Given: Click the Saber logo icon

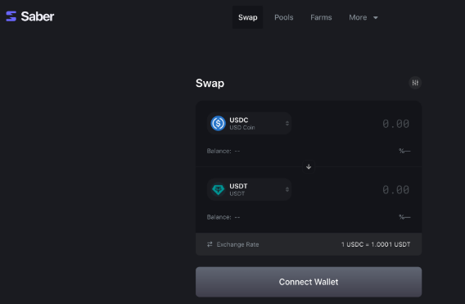Looking at the screenshot, I should (x=11, y=16).
